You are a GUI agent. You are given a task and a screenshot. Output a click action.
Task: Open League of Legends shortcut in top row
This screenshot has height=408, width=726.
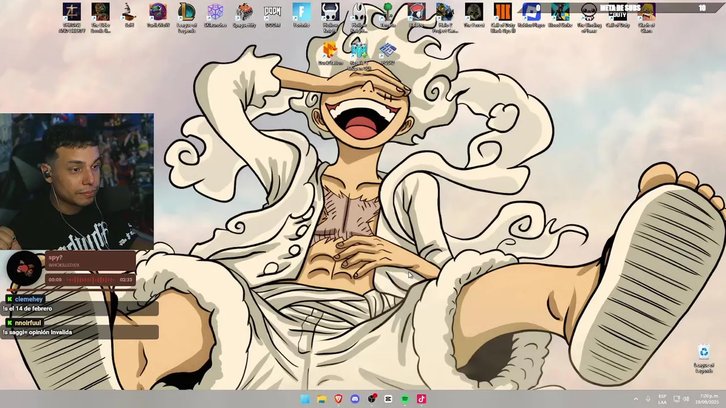pos(187,18)
